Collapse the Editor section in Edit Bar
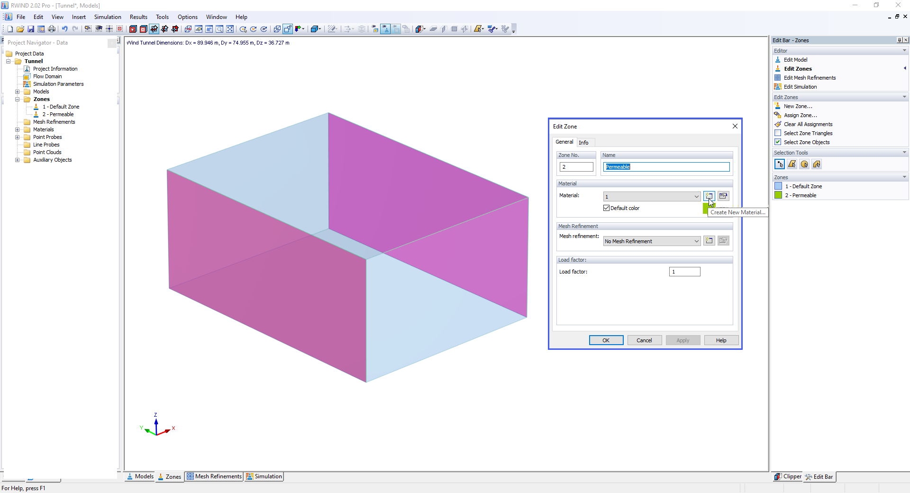The image size is (910, 493). tap(904, 51)
